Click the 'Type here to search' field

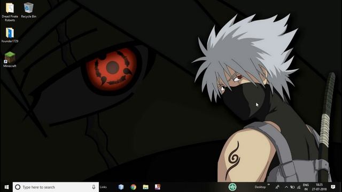(x=56, y=187)
